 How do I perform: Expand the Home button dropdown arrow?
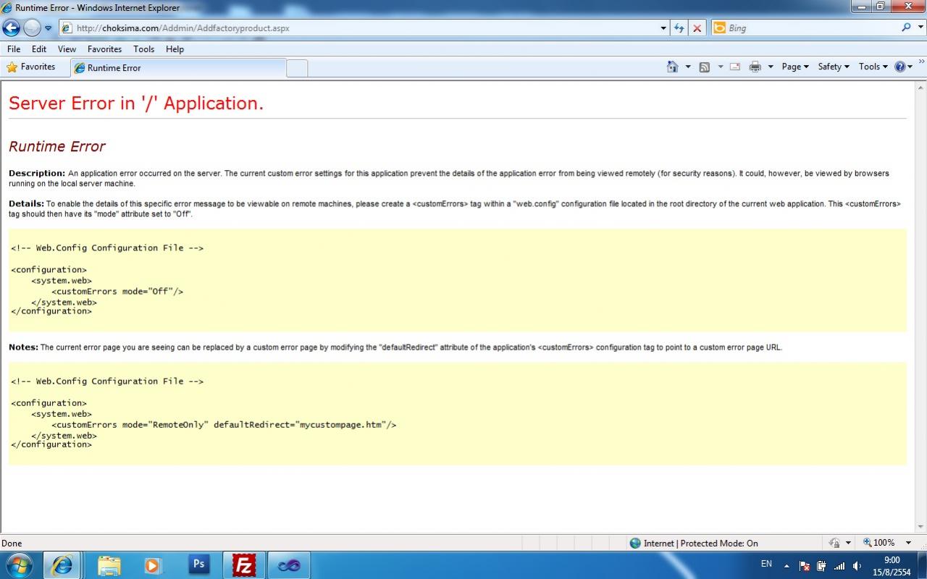687,67
